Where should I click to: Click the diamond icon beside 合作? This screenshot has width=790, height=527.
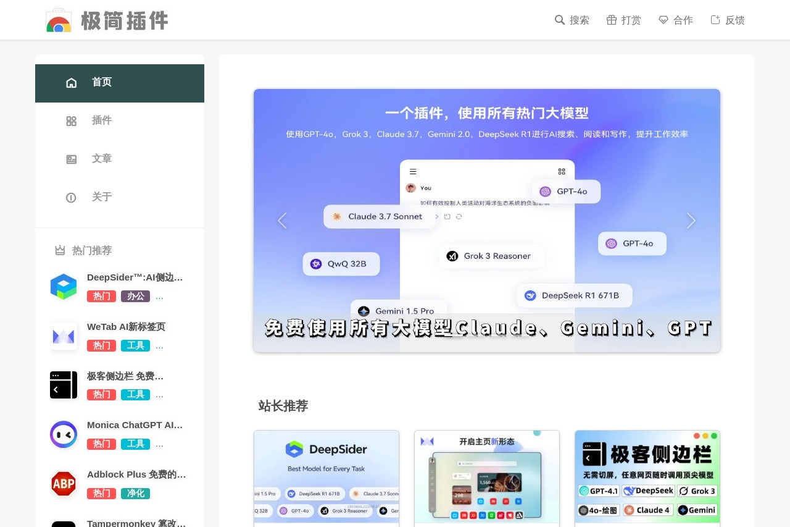[x=663, y=20]
